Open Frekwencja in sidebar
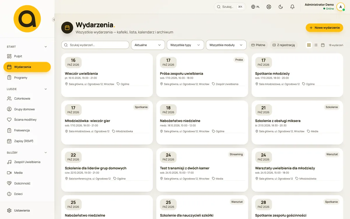This screenshot has width=350, height=219. (x=27, y=130)
